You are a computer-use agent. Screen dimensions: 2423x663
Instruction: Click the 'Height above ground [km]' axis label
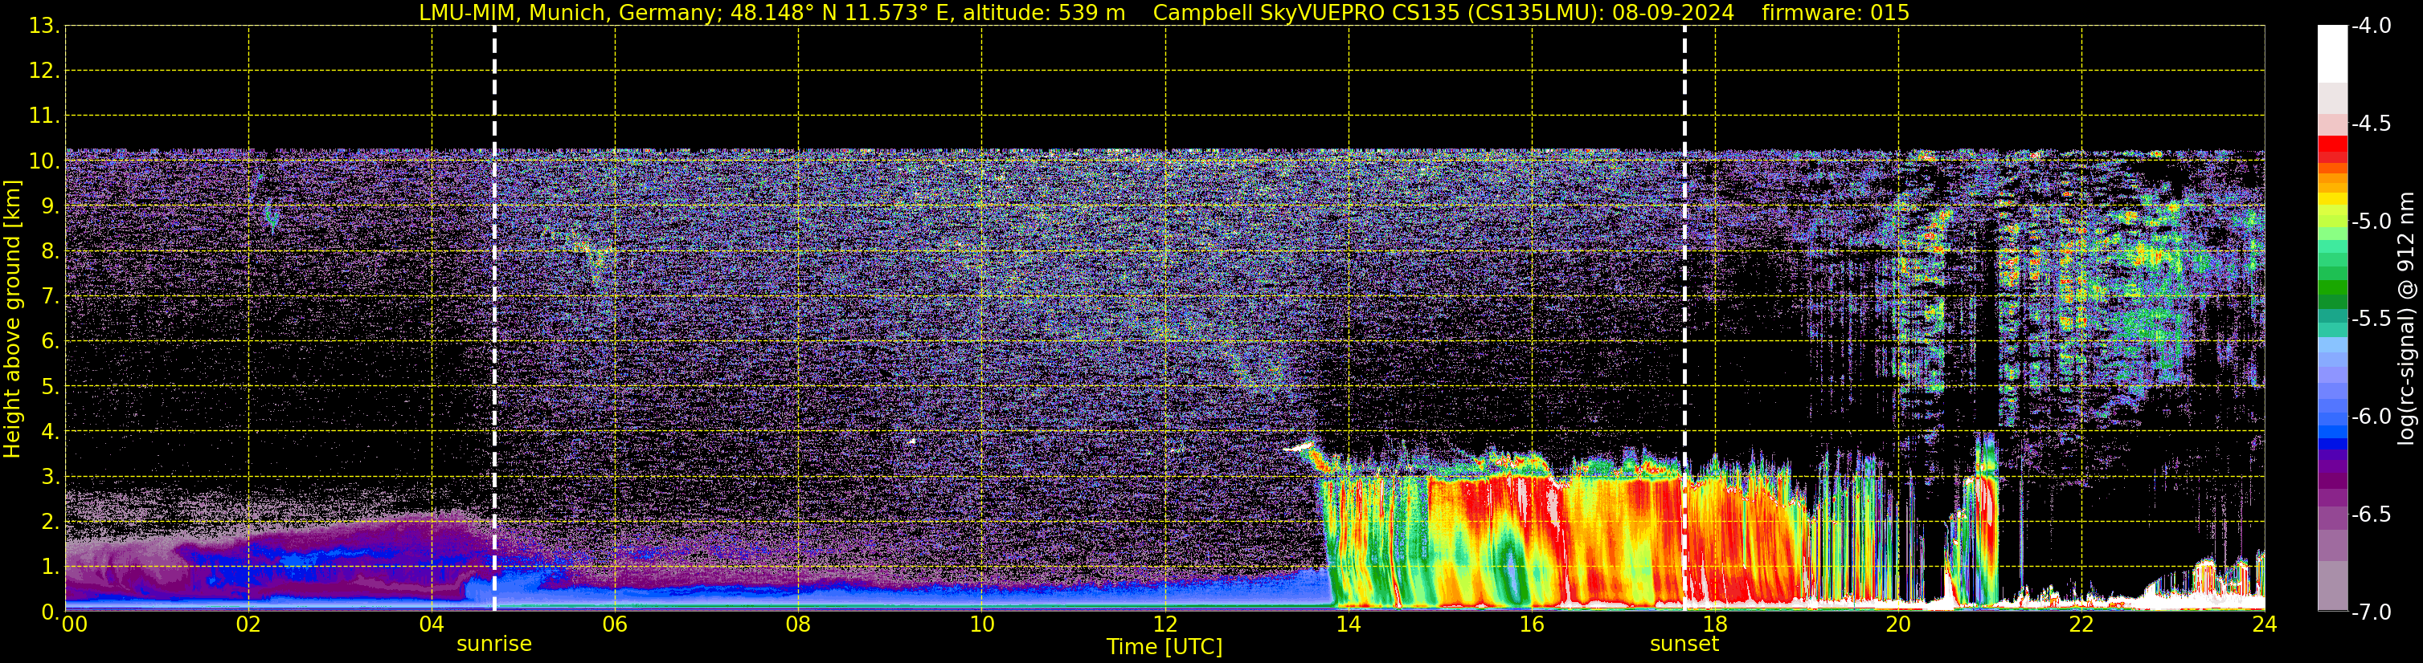tap(12, 319)
